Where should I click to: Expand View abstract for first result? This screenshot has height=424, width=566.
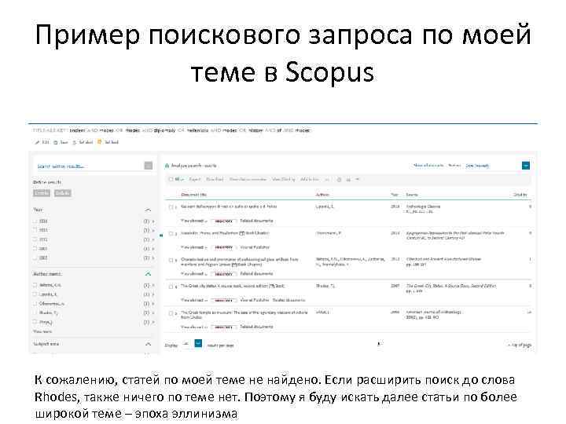pos(194,221)
